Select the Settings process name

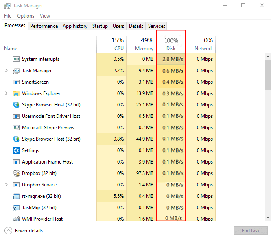31,150
